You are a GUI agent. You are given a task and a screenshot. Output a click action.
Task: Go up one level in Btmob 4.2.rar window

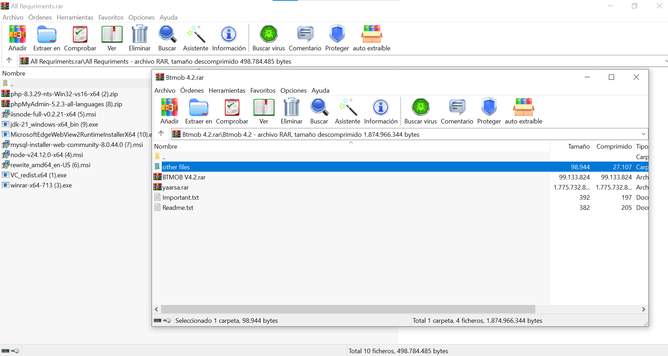pos(161,134)
